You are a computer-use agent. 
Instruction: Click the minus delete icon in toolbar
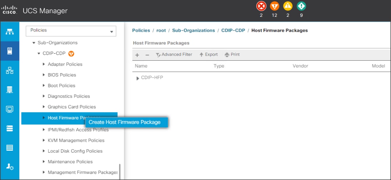147,55
